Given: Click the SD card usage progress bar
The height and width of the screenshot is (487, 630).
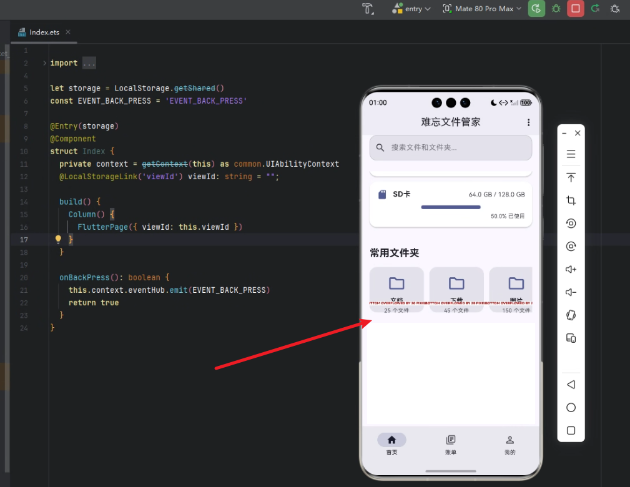Looking at the screenshot, I should [451, 207].
